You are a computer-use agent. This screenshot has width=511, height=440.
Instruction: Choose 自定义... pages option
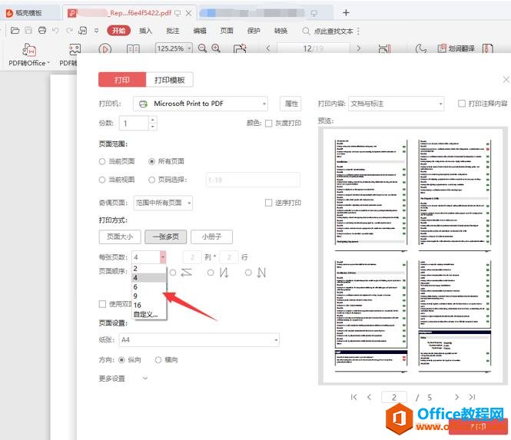coord(149,314)
